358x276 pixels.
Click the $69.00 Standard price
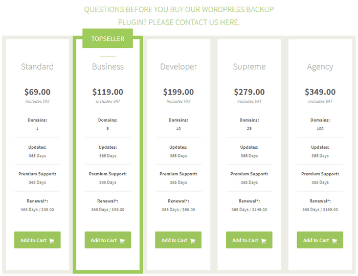tap(37, 92)
